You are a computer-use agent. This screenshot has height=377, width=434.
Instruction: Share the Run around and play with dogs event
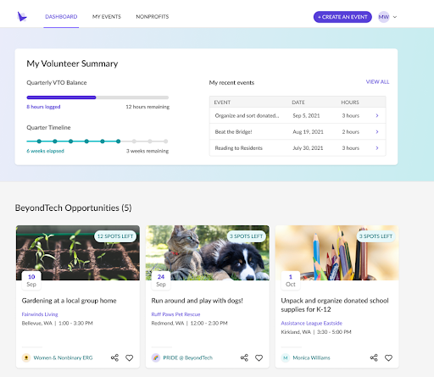(x=244, y=358)
